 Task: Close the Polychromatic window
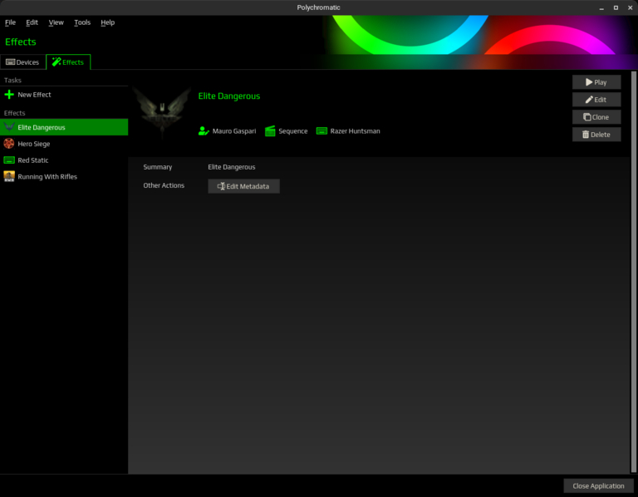point(630,7)
